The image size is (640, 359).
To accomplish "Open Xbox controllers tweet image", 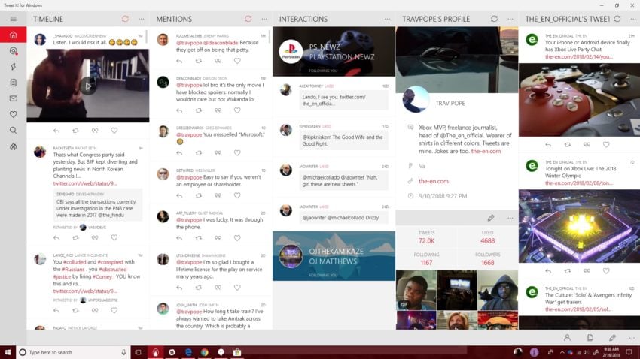I will (579, 100).
